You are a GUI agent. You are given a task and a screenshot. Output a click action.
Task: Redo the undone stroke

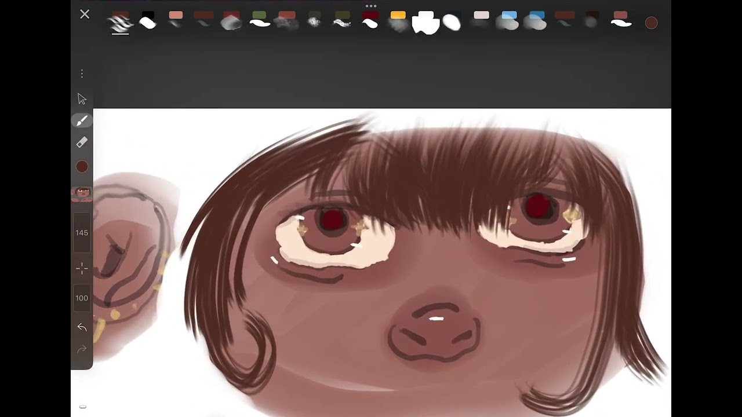coord(82,349)
